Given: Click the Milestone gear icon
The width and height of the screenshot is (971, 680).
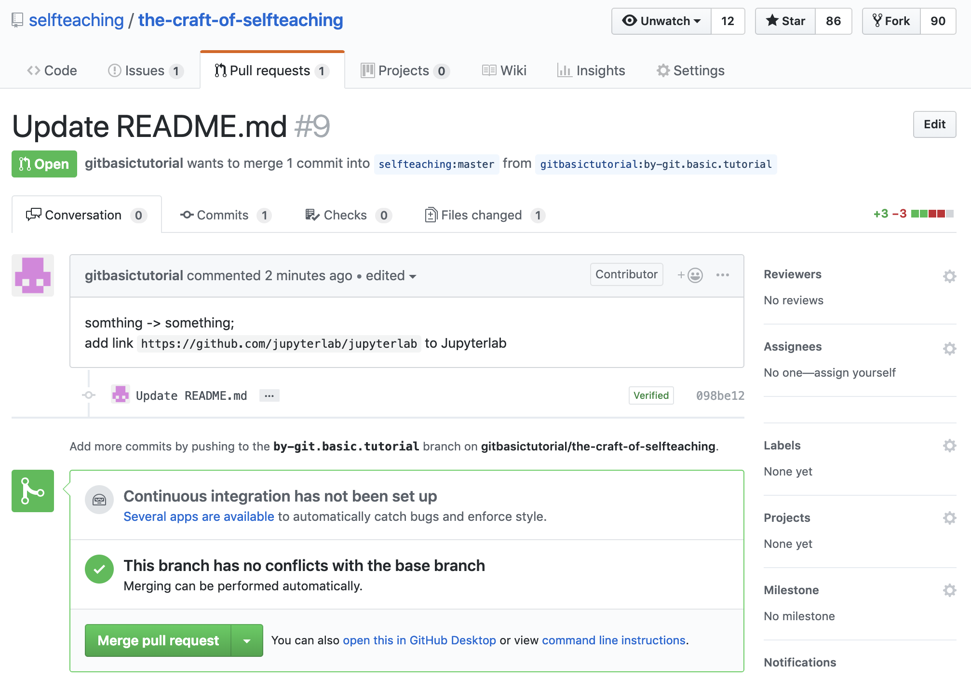Looking at the screenshot, I should click(x=949, y=590).
